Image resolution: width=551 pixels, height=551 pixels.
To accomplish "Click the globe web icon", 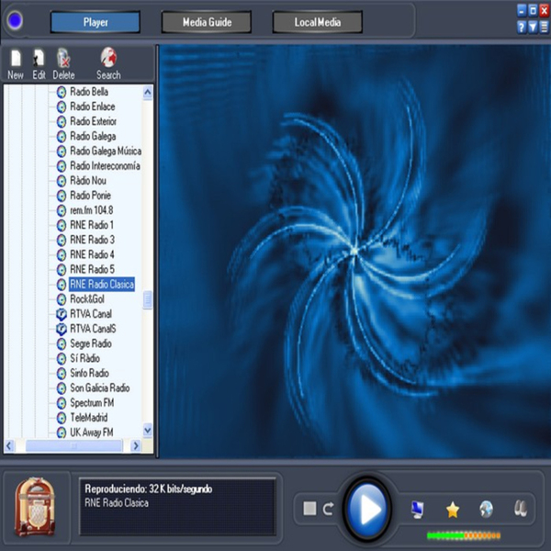I will pyautogui.click(x=487, y=509).
